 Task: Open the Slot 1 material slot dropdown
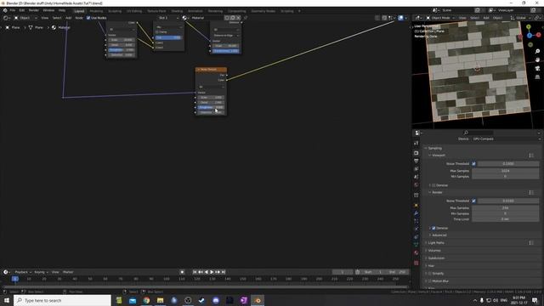click(x=168, y=18)
